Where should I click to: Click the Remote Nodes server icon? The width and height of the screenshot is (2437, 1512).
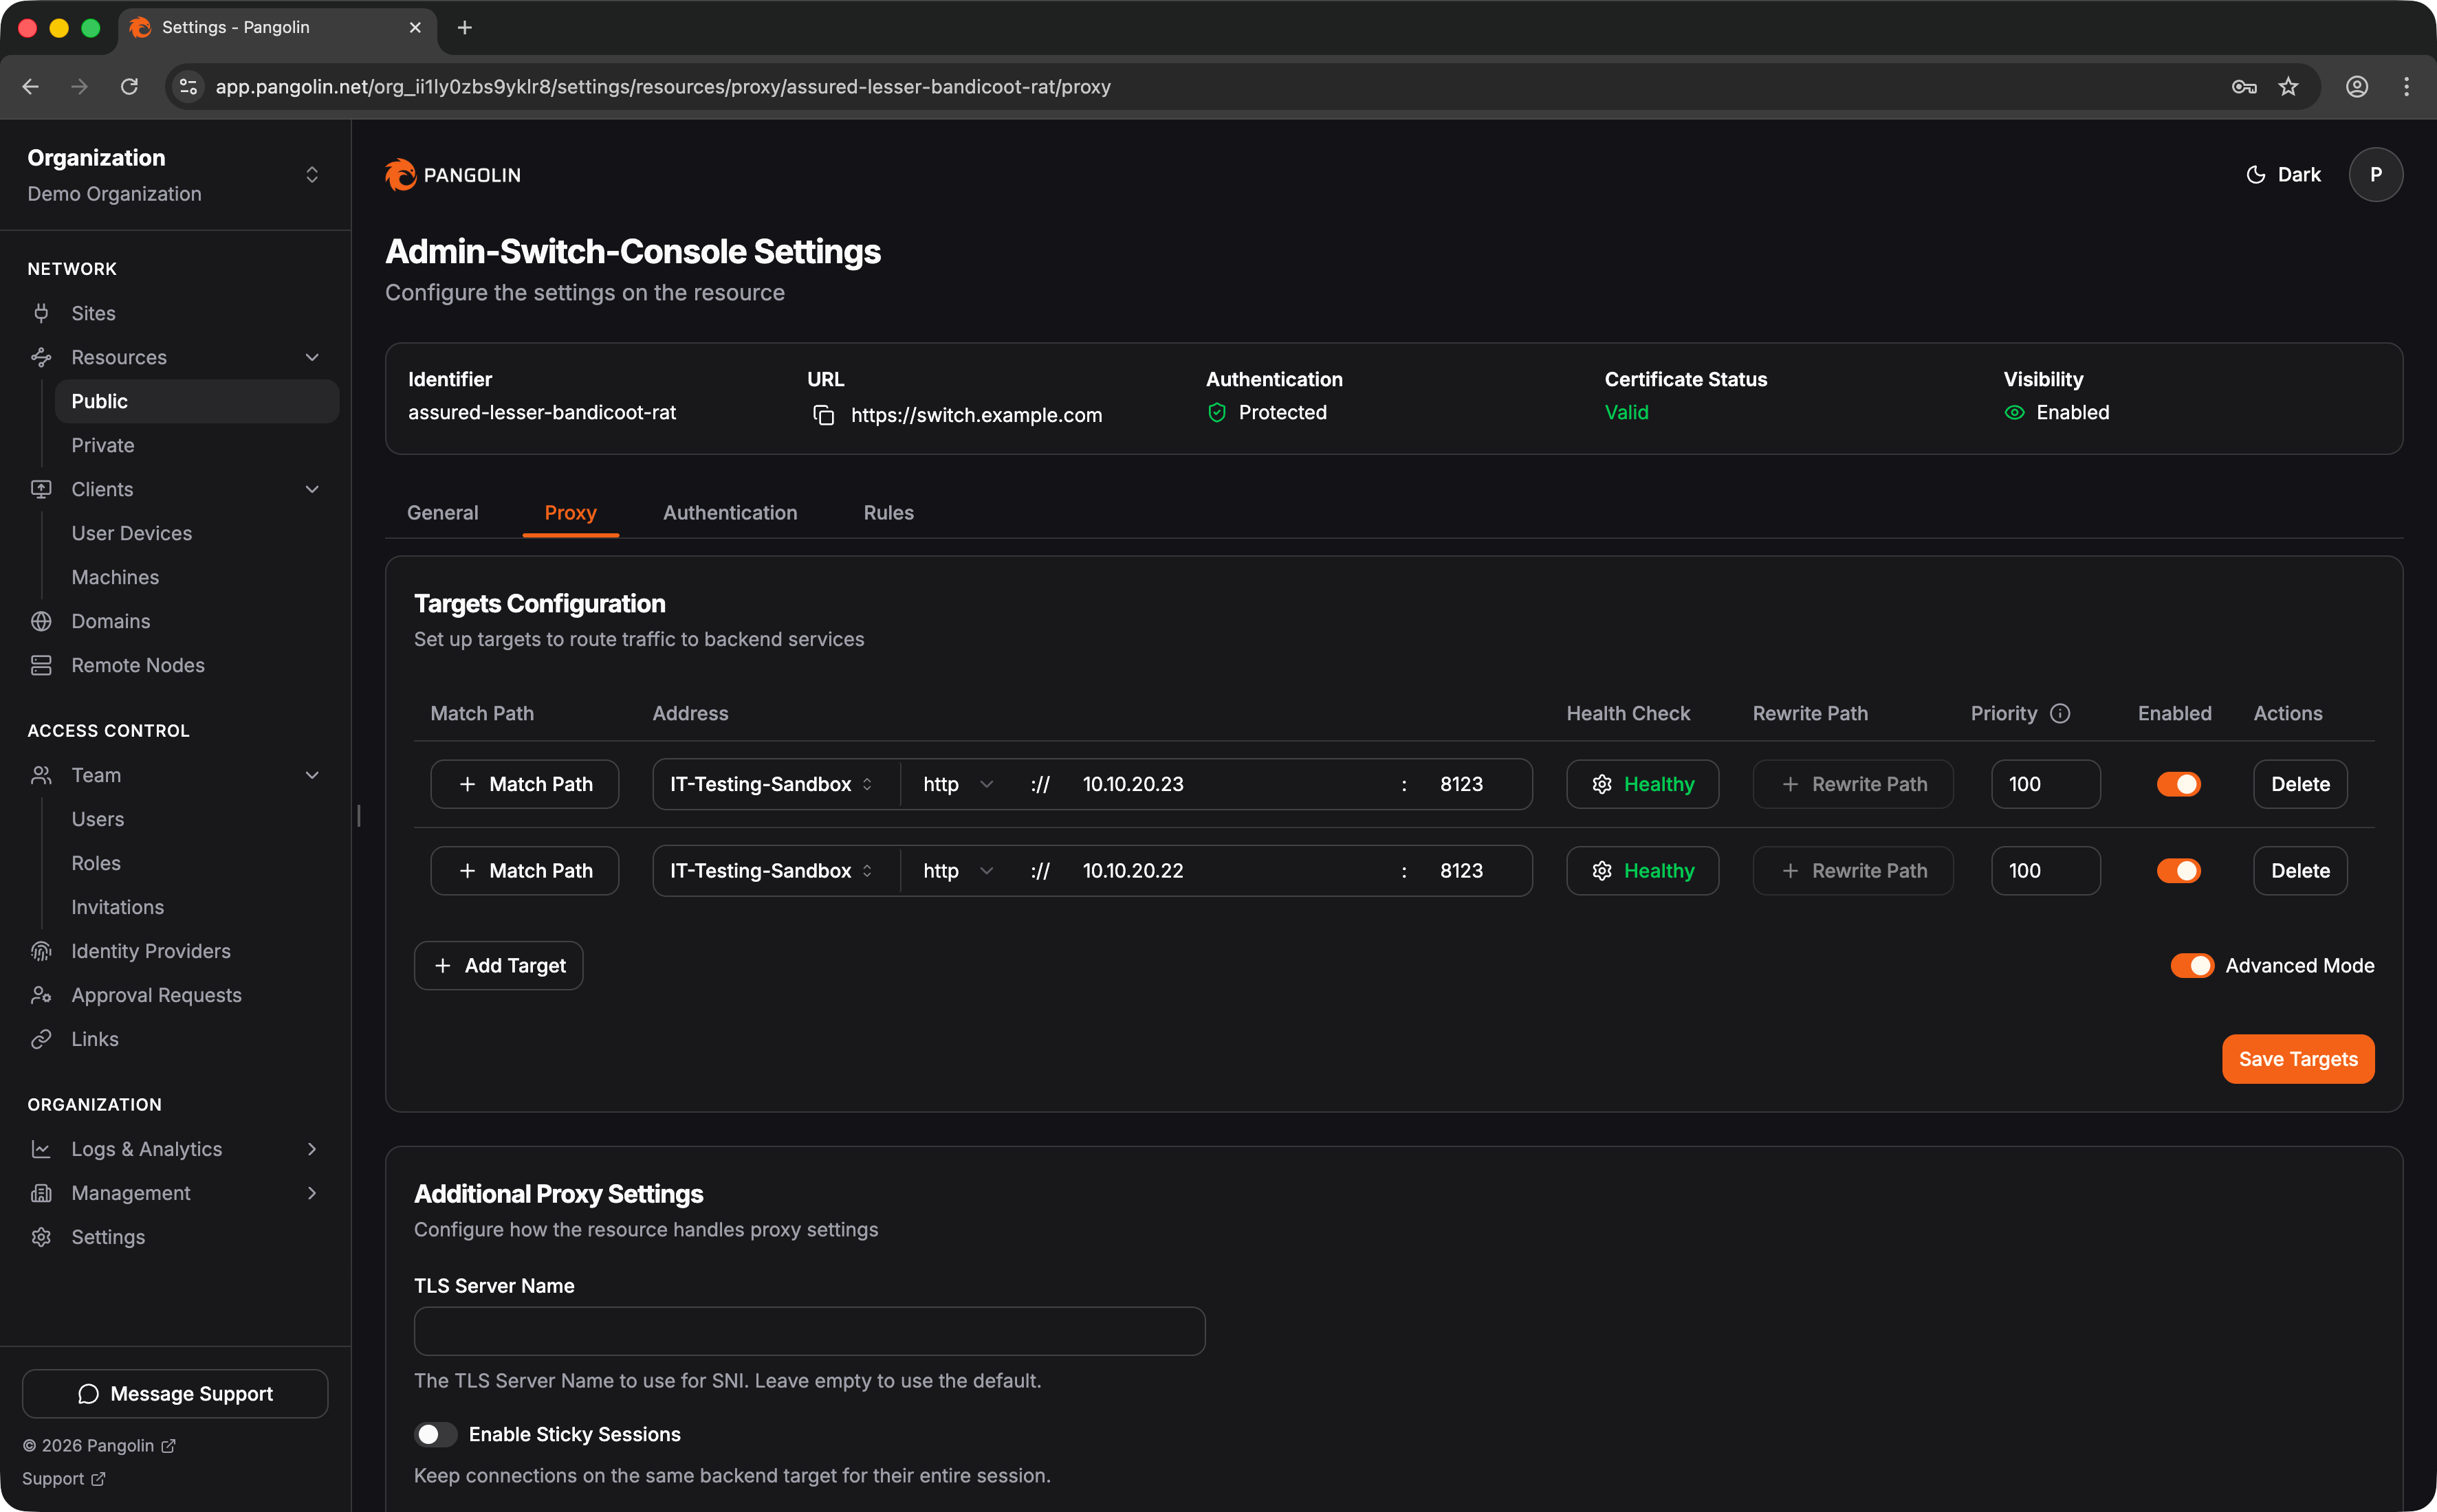pos(41,665)
